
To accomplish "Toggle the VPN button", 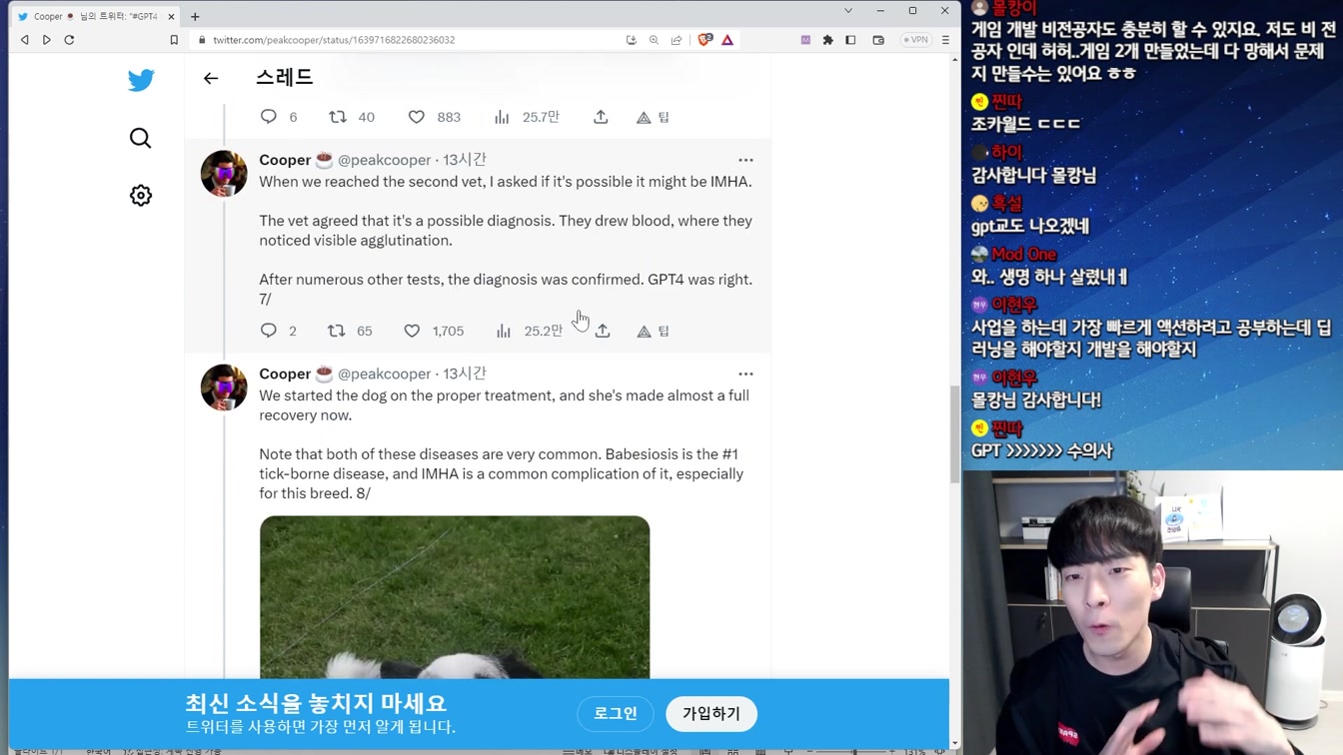I will click(916, 40).
